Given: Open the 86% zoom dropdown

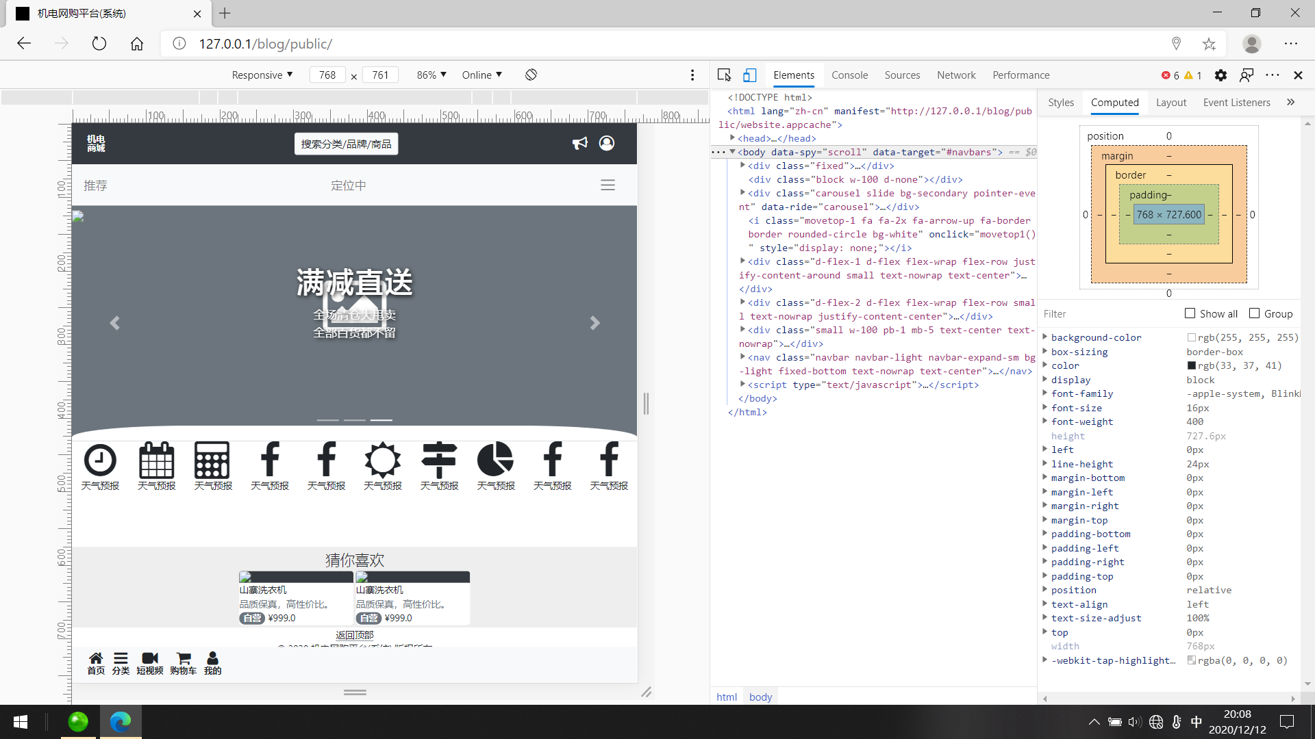Looking at the screenshot, I should 431,75.
